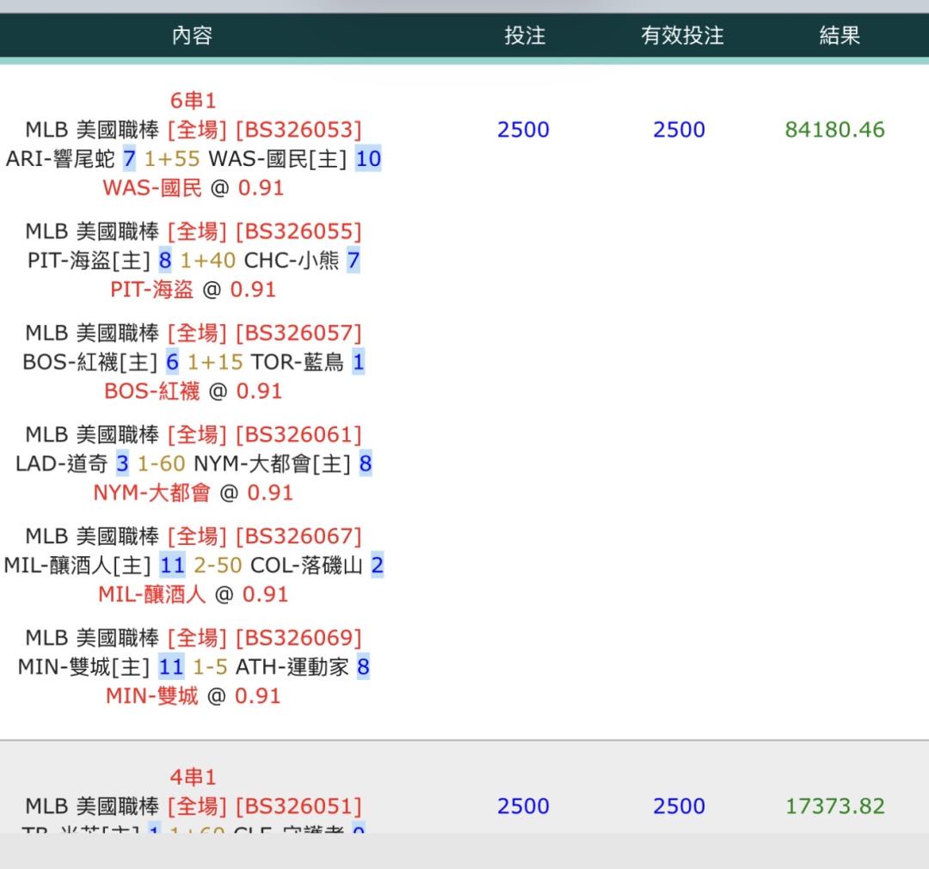Click the 6串1 valid bet 2500
929x869 pixels.
click(x=679, y=130)
